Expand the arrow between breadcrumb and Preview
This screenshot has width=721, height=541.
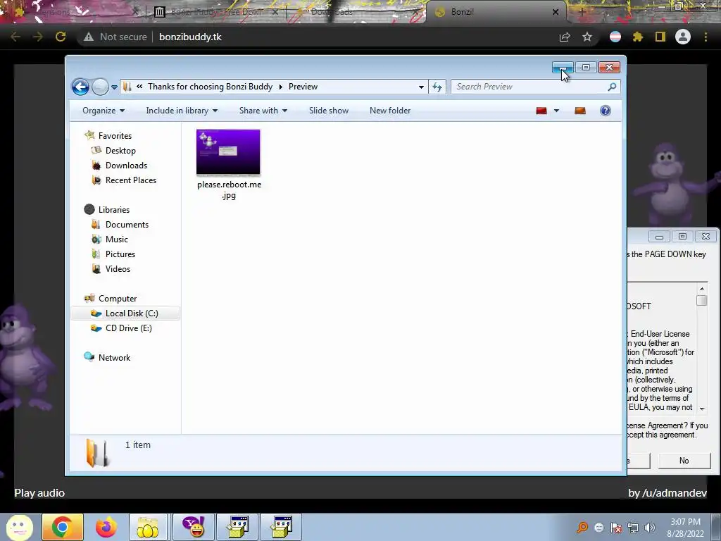coord(280,87)
